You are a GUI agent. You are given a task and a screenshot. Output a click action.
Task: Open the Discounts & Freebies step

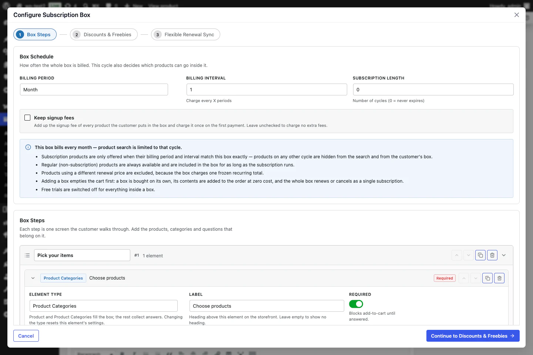(104, 34)
